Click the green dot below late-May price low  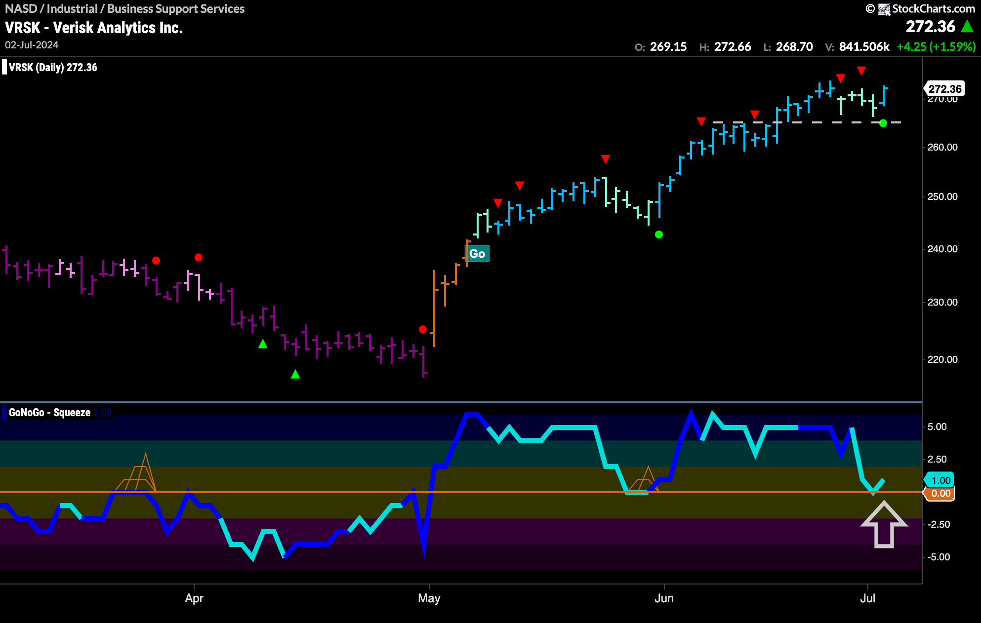658,234
